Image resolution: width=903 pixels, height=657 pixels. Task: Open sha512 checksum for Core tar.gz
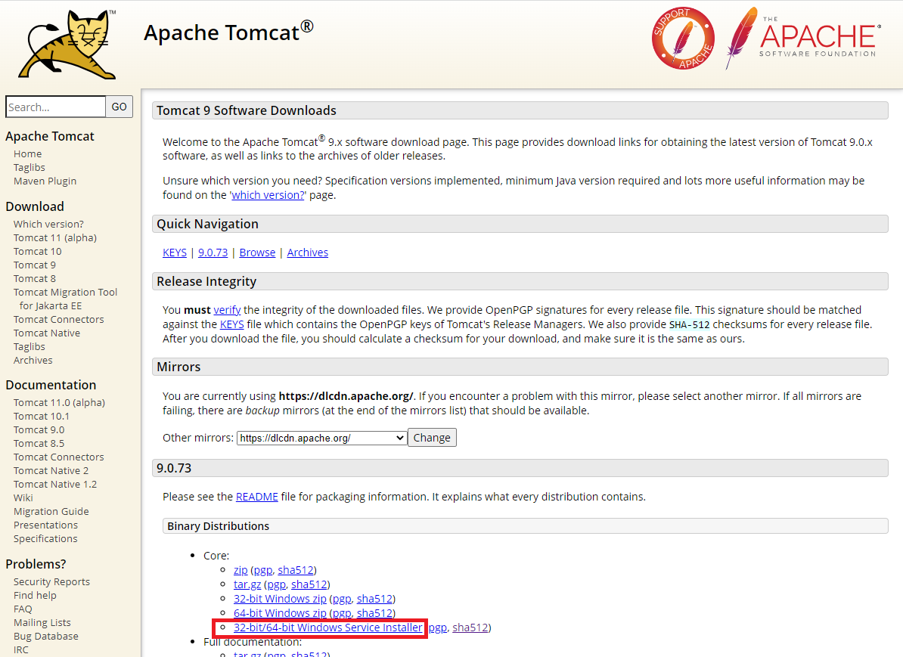[x=309, y=584]
